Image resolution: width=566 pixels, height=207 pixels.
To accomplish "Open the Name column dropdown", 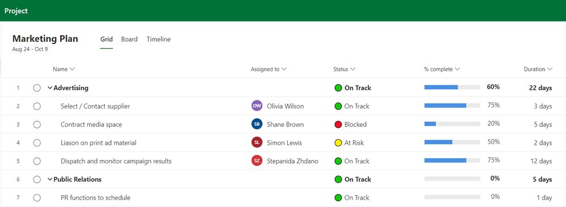I will 72,69.
